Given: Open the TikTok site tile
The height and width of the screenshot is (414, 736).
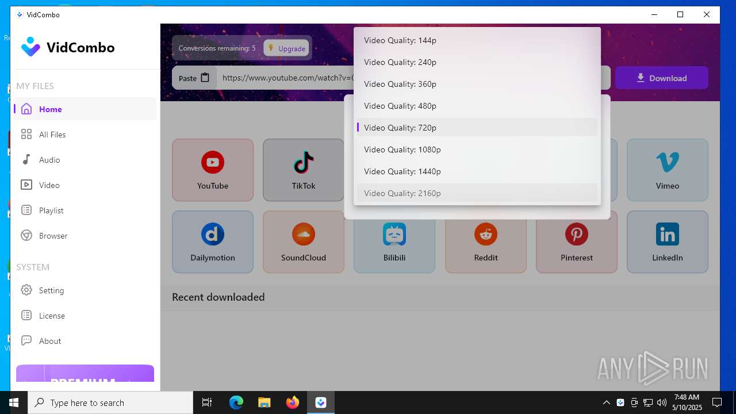Looking at the screenshot, I should [x=303, y=170].
